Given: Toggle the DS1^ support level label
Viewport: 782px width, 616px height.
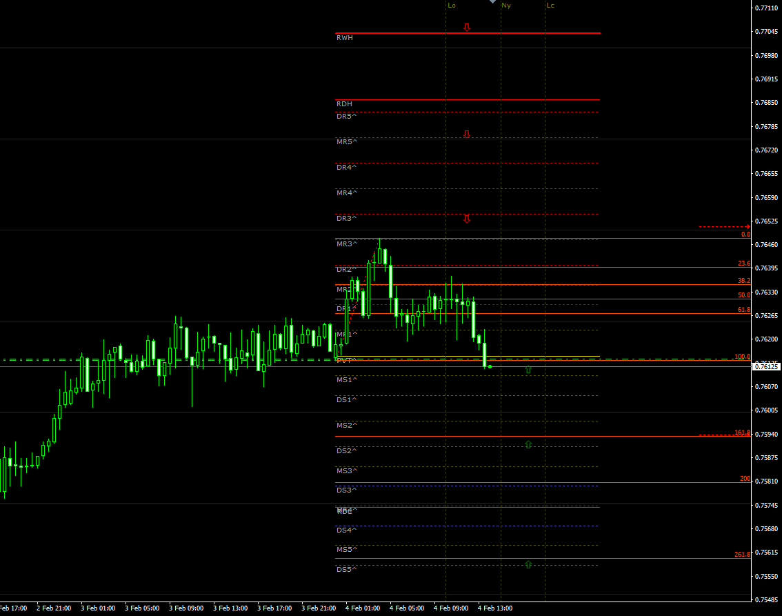Looking at the screenshot, I should (345, 399).
